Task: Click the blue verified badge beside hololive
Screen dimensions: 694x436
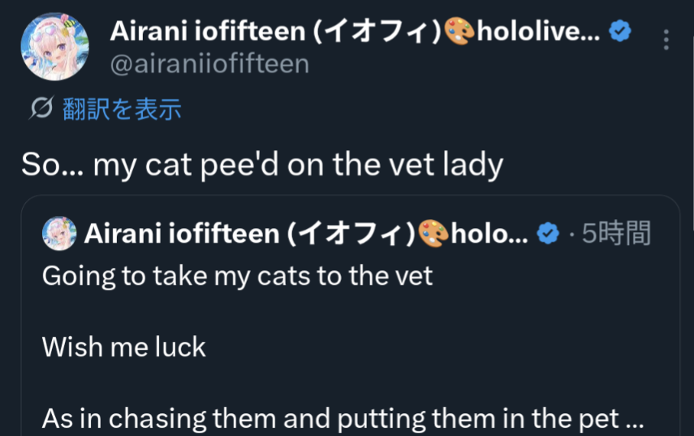Action: (621, 32)
